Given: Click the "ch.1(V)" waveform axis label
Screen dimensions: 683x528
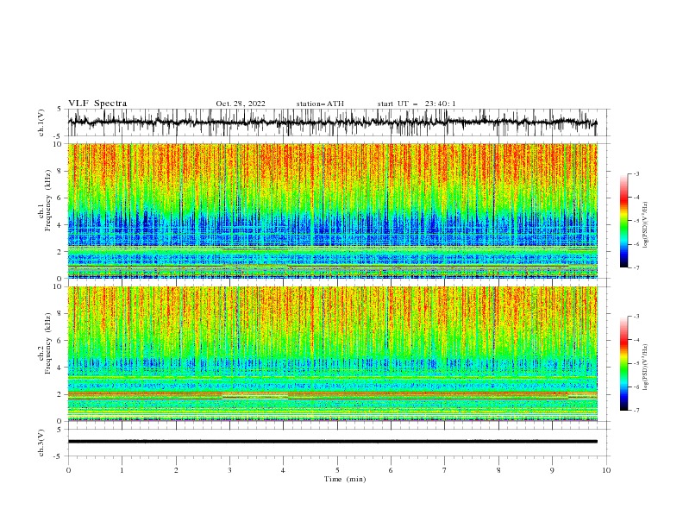Looking at the screenshot, I should click(x=41, y=123).
